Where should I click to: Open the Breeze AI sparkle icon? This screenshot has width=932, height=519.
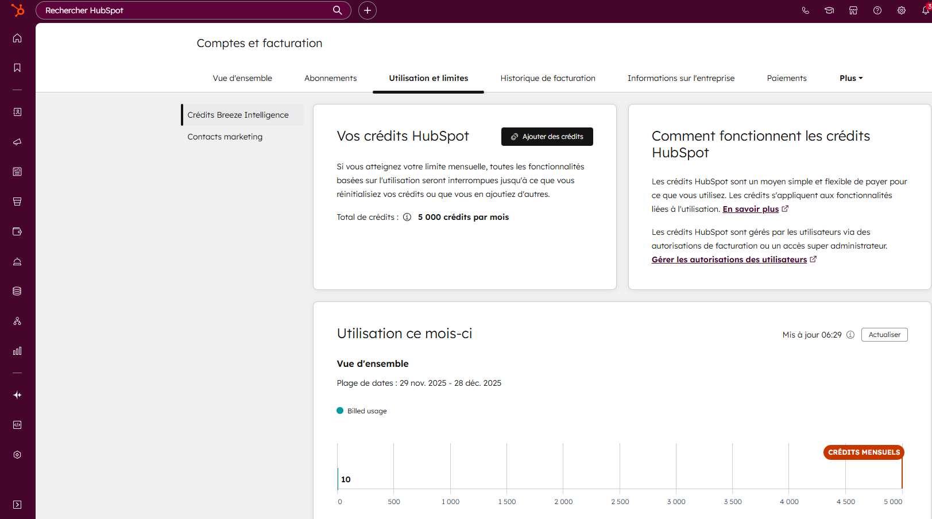coord(17,395)
